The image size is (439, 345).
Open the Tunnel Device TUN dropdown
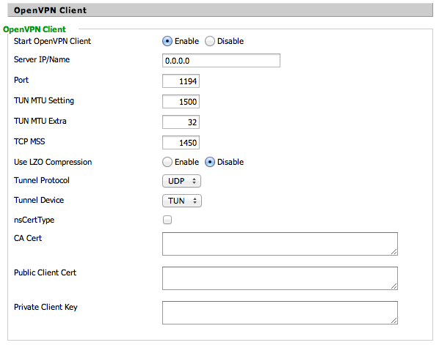tap(182, 201)
